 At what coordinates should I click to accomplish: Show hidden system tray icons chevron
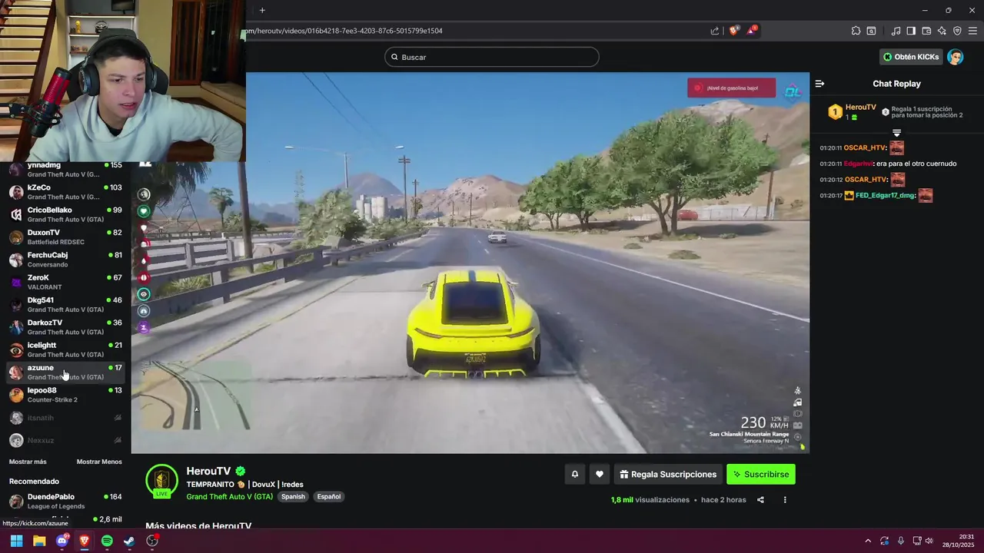(868, 541)
